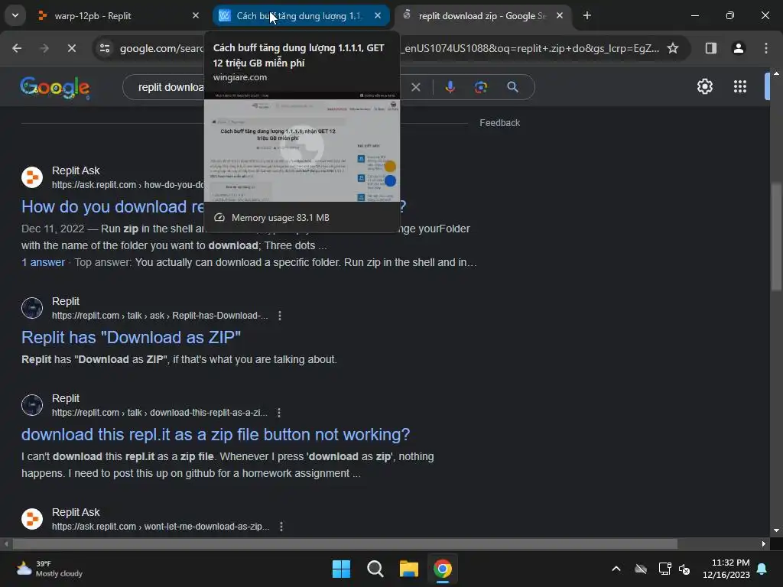Start search by voice
Viewport: 783px width, 587px height.
[450, 87]
